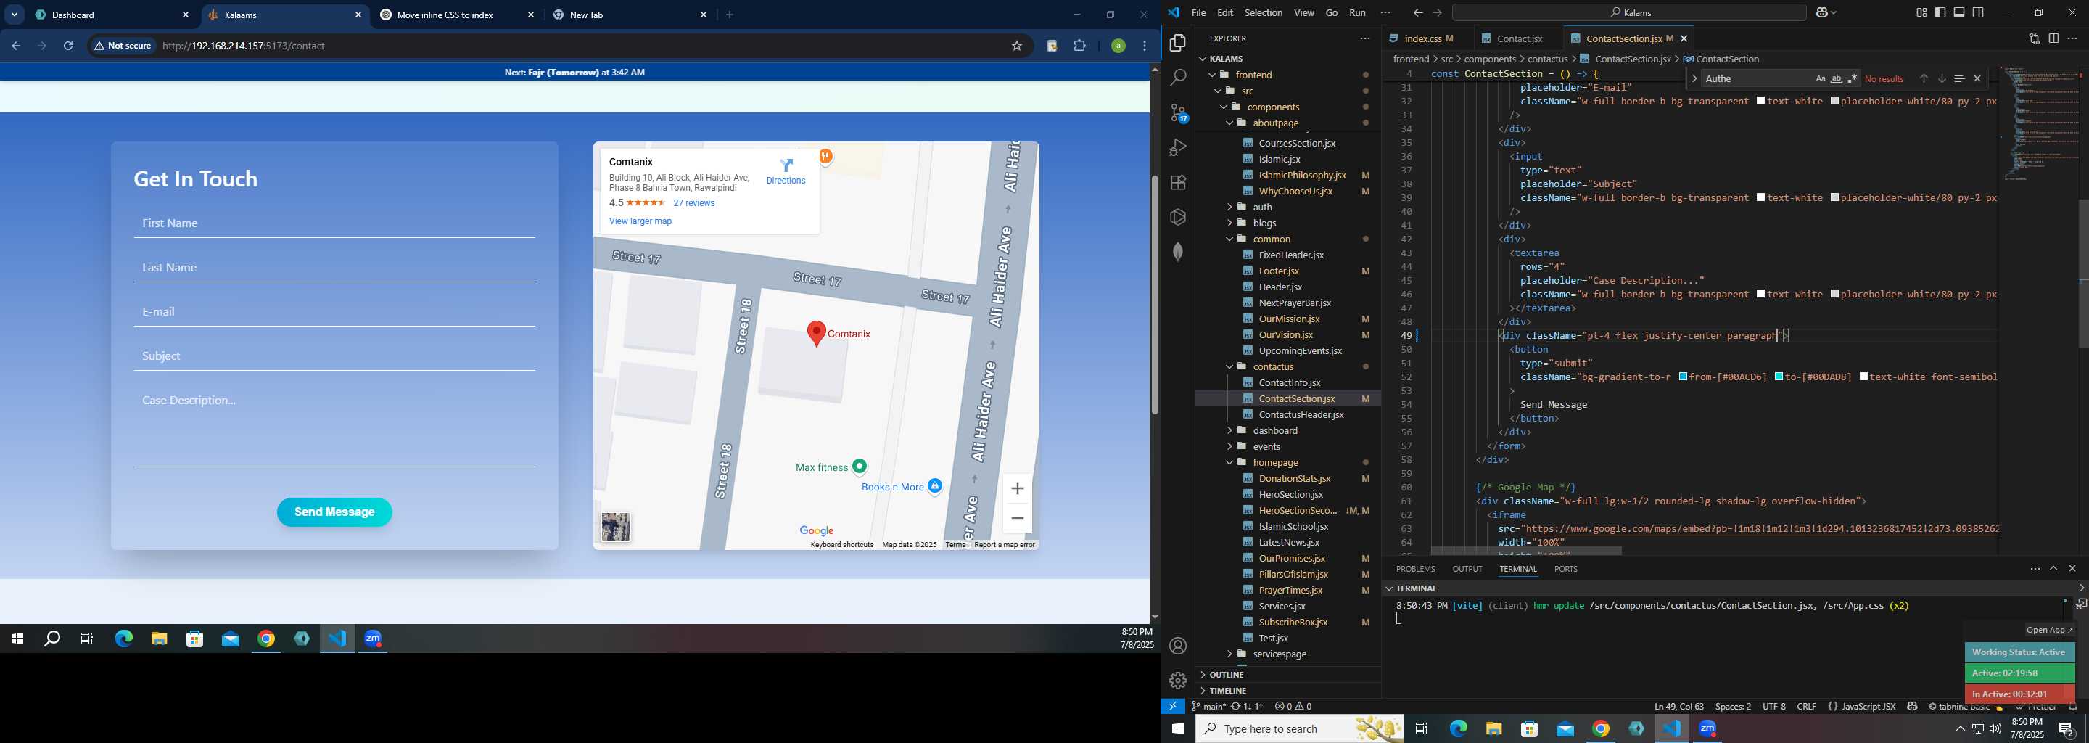Go to next match in find widget
The image size is (2089, 743).
pyautogui.click(x=1942, y=78)
